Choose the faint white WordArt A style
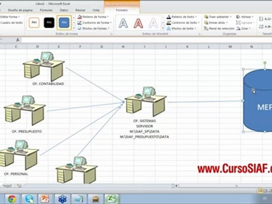 (153, 23)
